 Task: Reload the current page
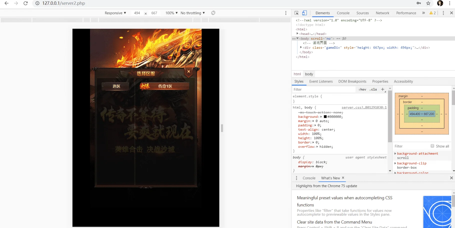pos(25,3)
